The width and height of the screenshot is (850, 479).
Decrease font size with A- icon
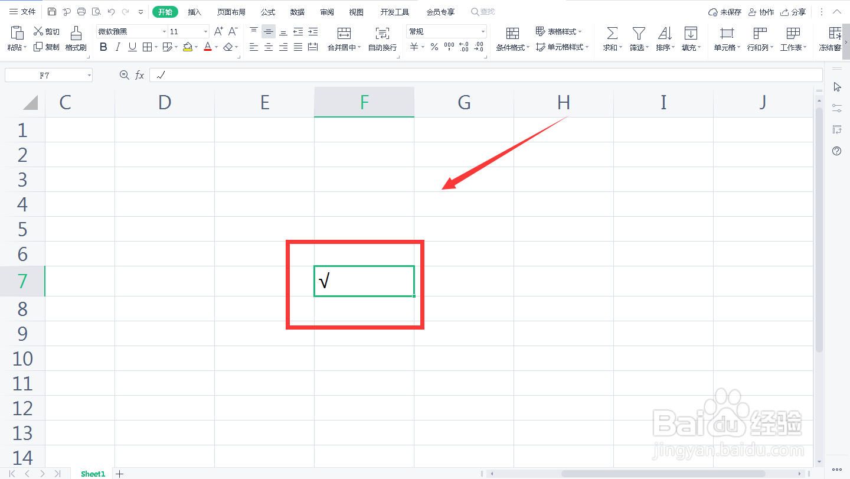[233, 31]
